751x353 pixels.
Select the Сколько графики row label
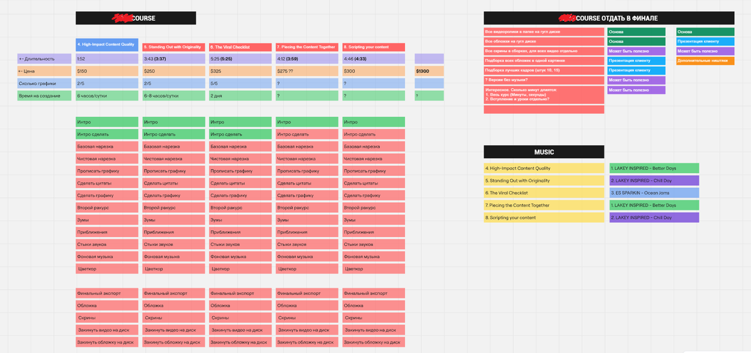[44, 83]
